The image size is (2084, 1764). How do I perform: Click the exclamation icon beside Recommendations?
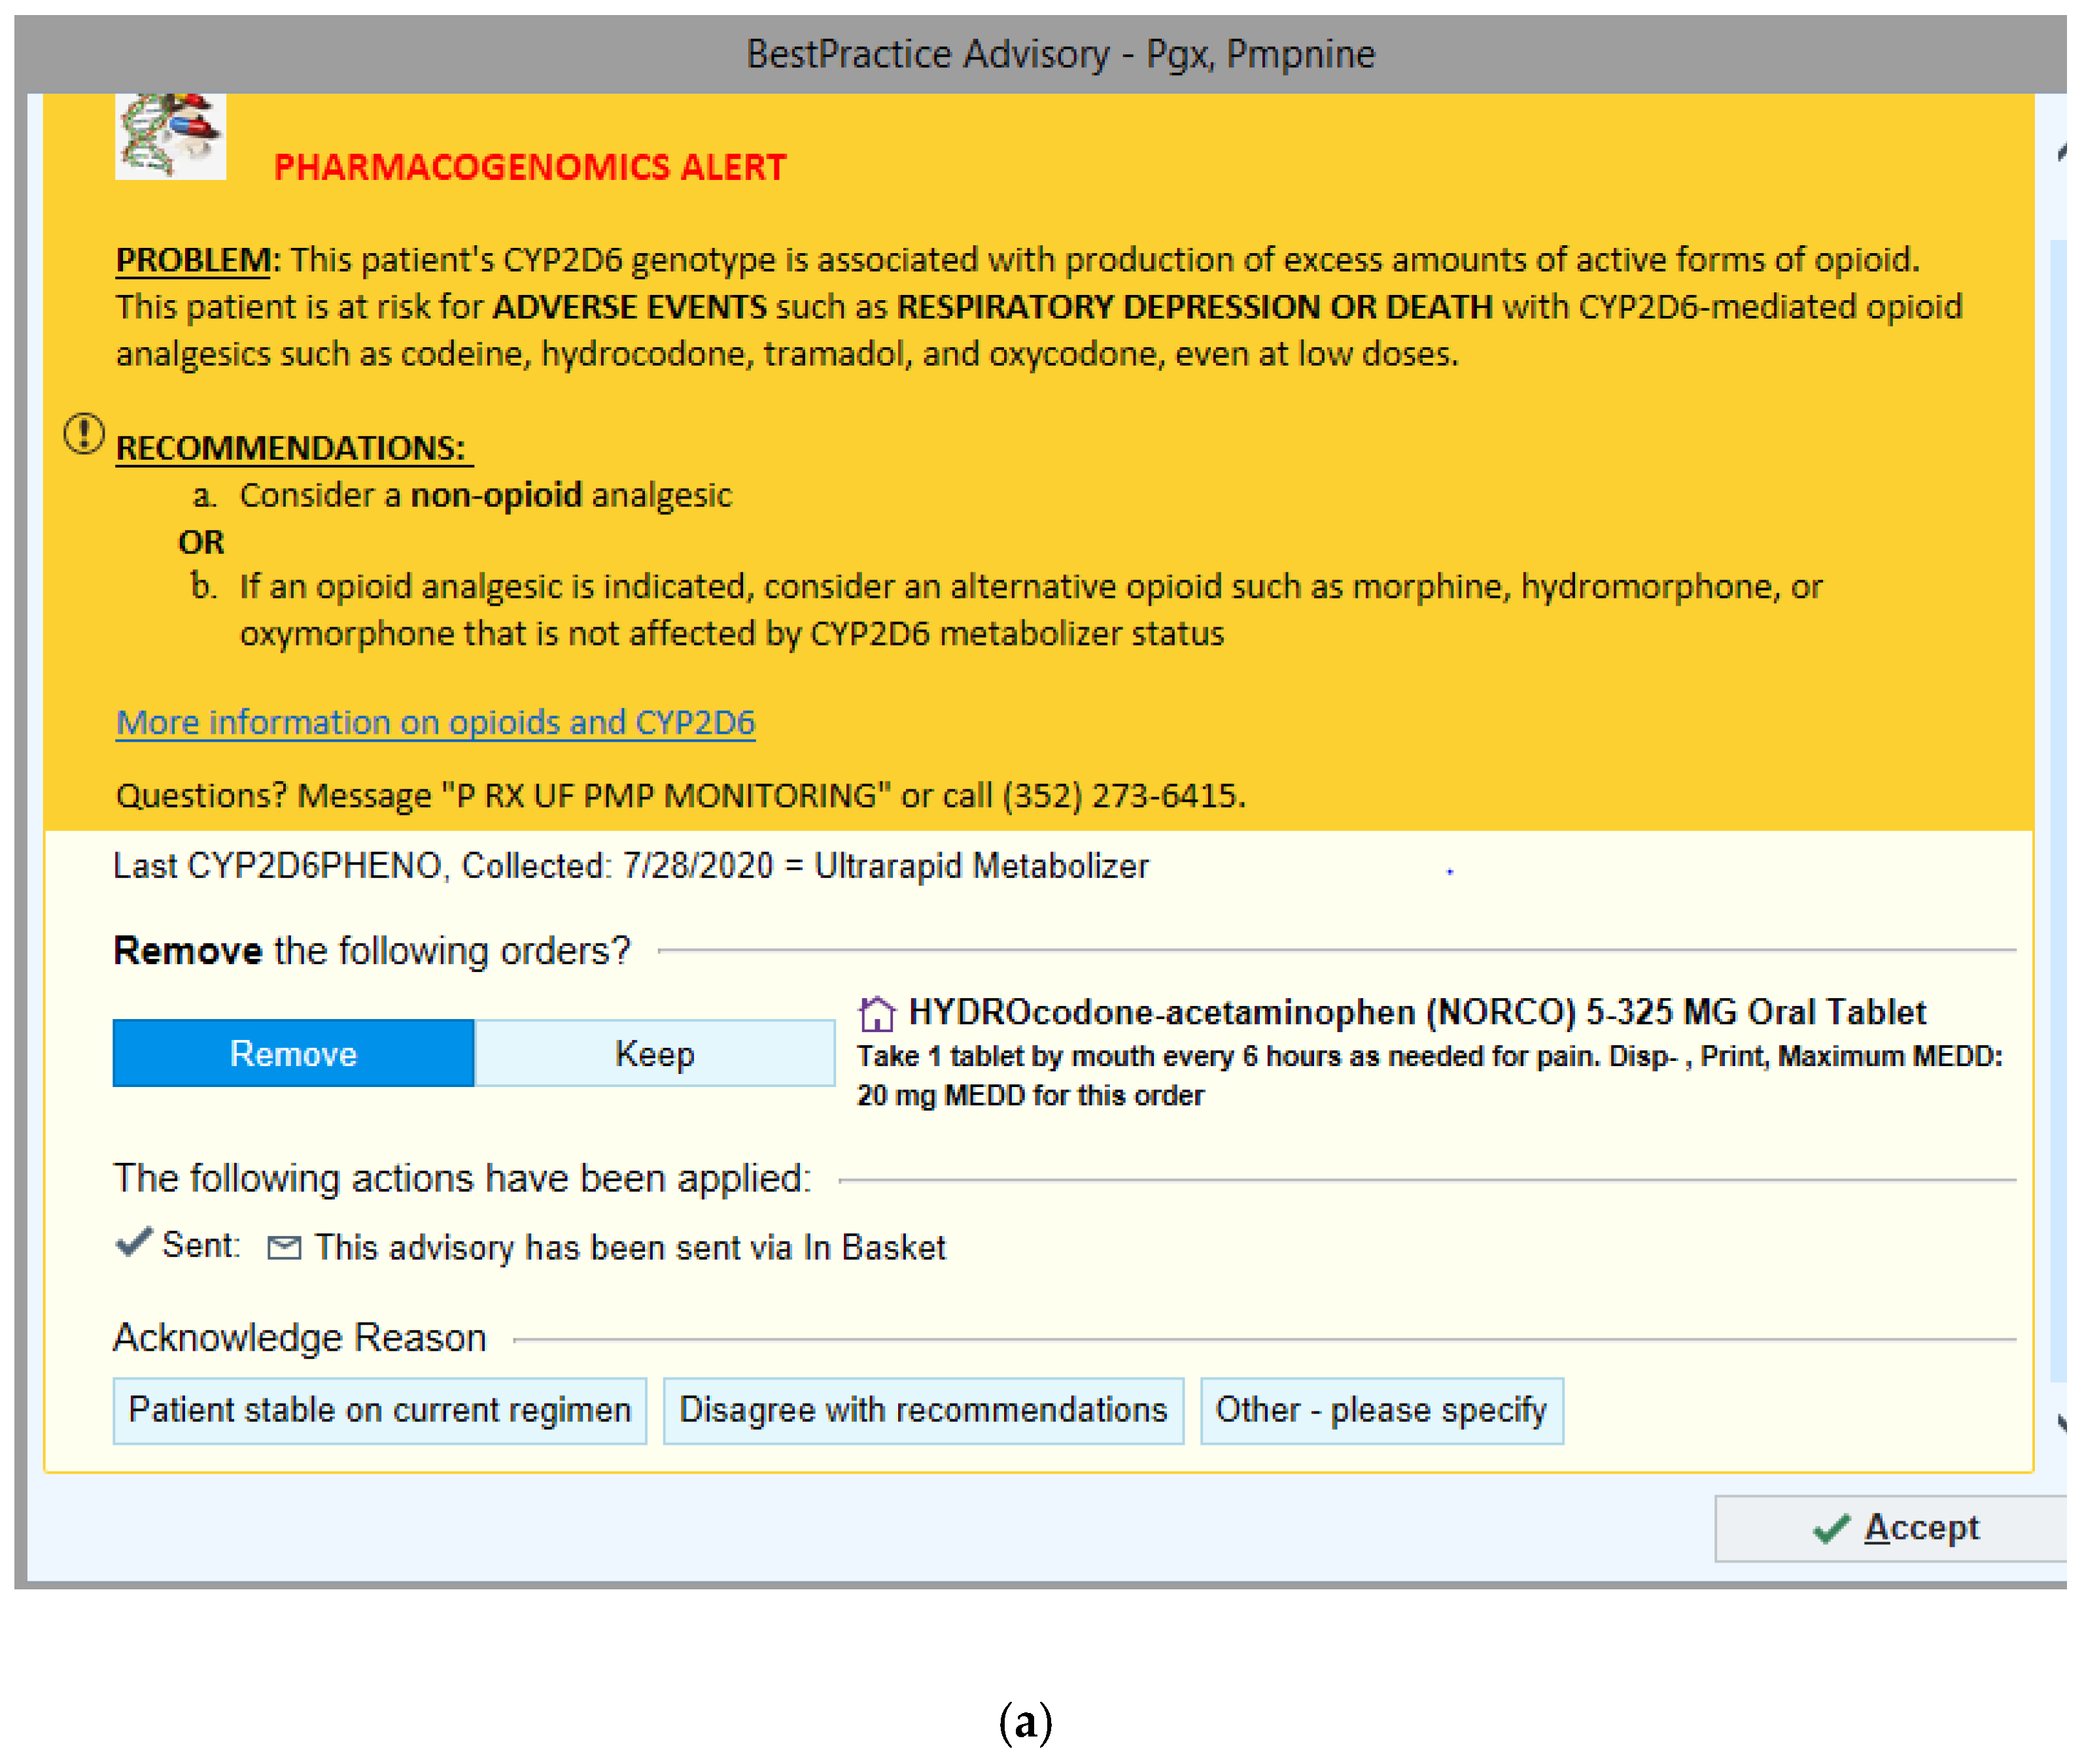(84, 434)
